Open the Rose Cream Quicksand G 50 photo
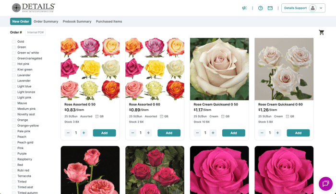336x194 pixels. click(x=219, y=69)
